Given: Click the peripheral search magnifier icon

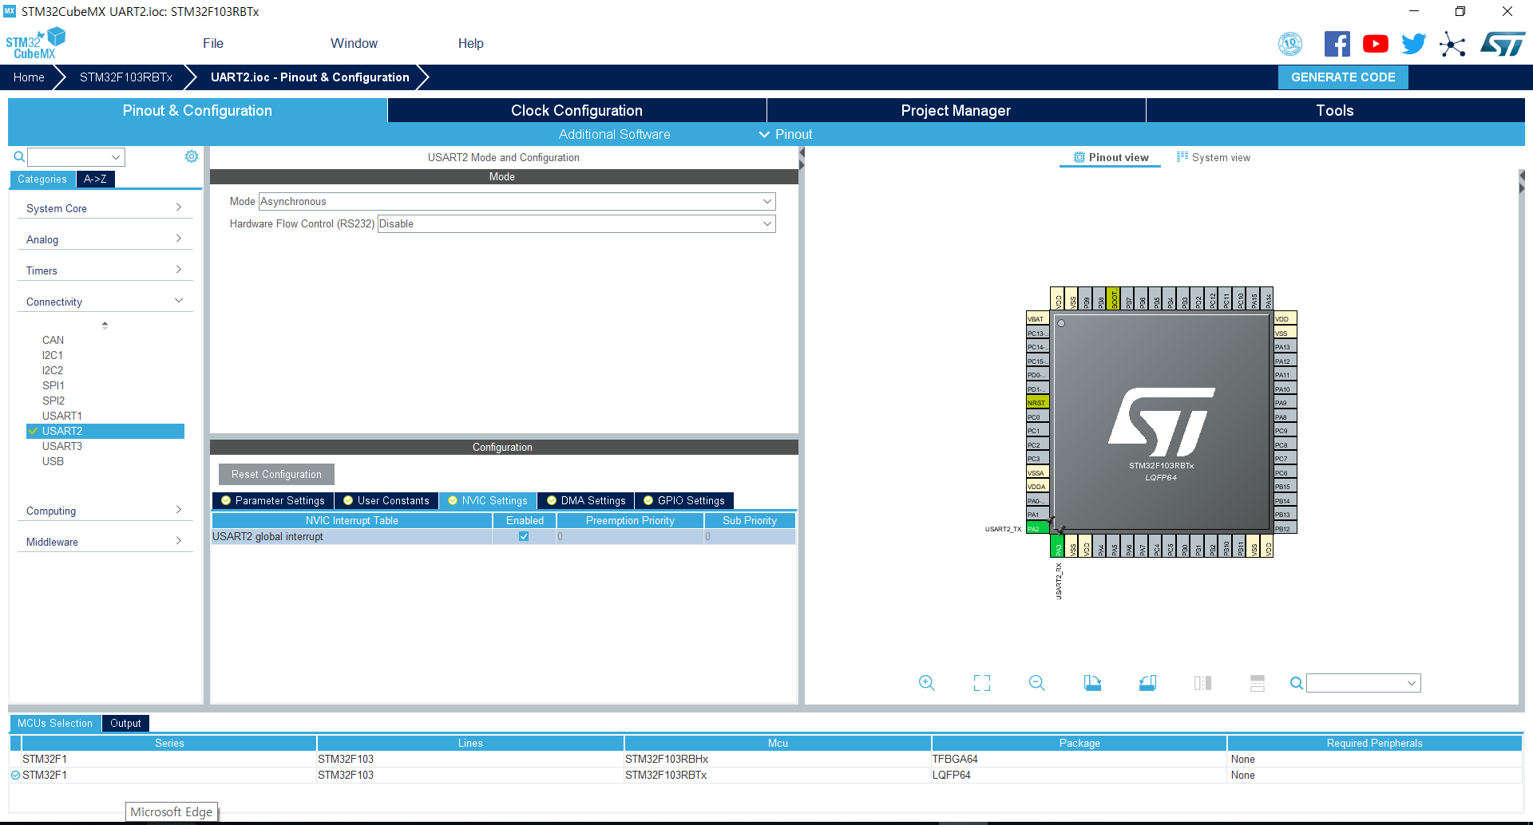Looking at the screenshot, I should point(19,157).
